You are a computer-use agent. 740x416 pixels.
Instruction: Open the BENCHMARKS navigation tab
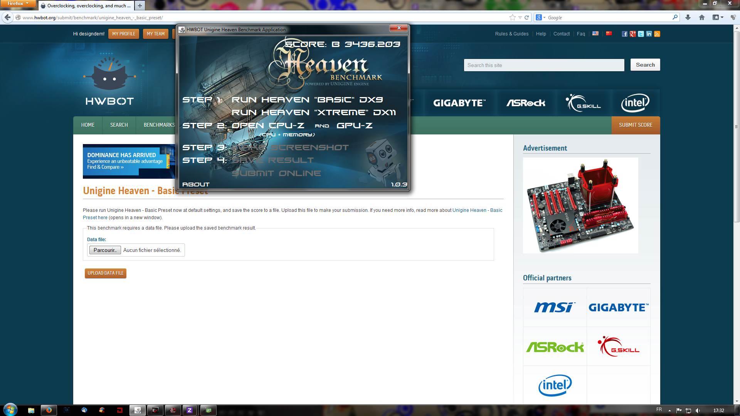pyautogui.click(x=159, y=125)
